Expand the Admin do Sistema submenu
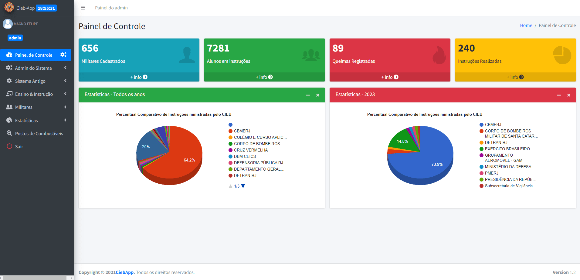This screenshot has width=580, height=280. tap(33, 68)
